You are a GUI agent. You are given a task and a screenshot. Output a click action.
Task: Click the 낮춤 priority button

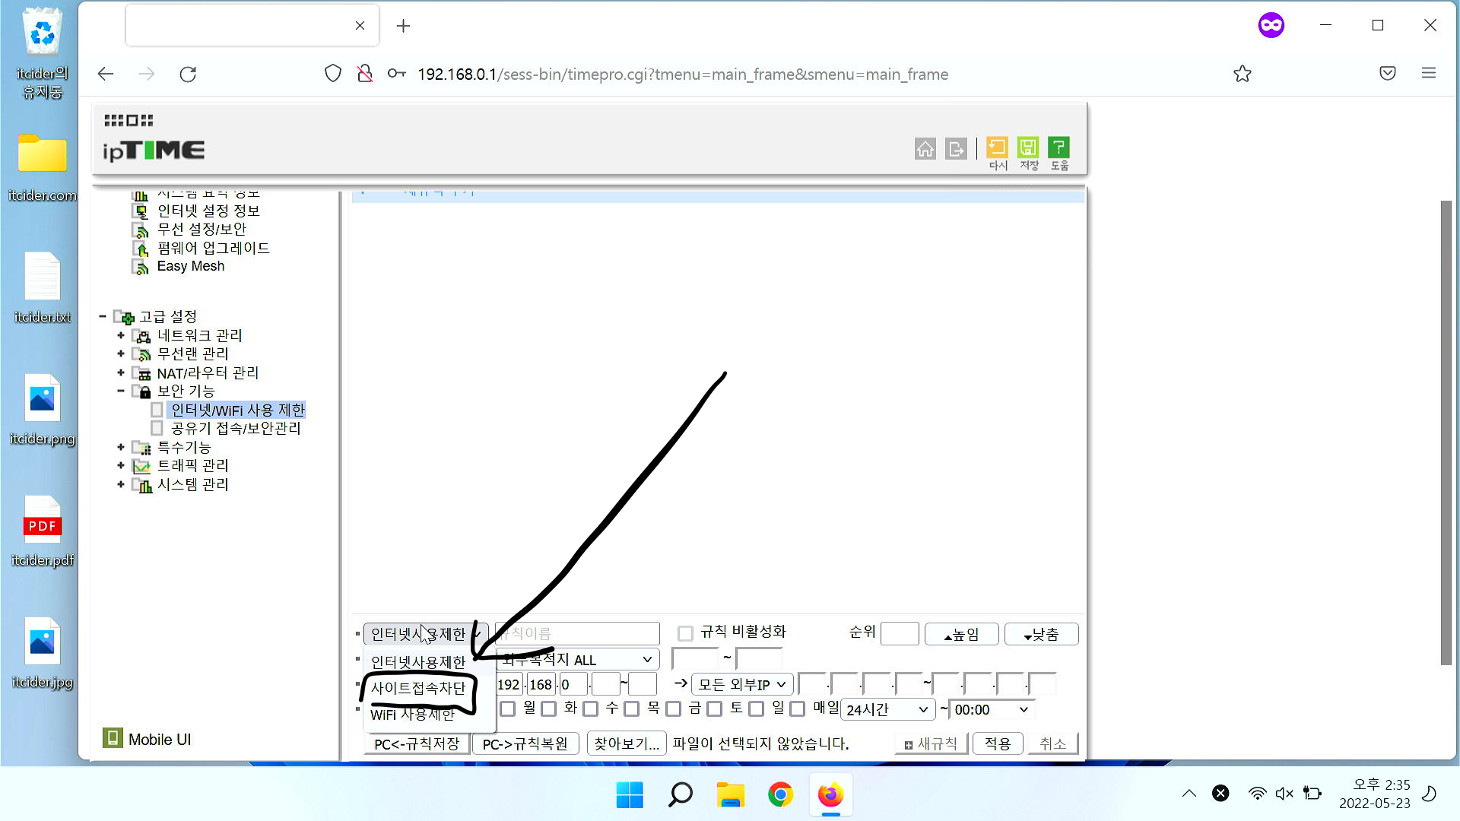click(1041, 634)
